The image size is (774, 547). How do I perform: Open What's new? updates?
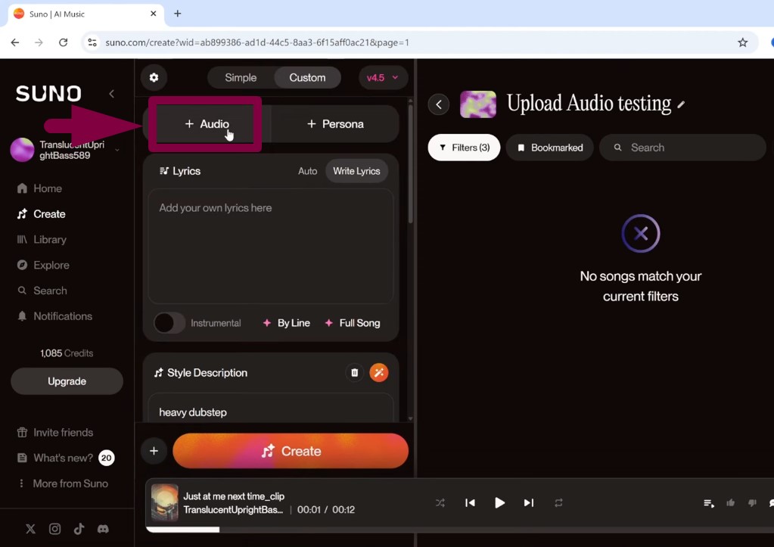pyautogui.click(x=65, y=458)
